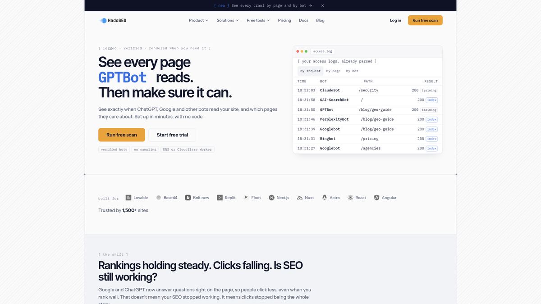Click the green window dot in log panel
Screen dimensions: 541x304
point(306,51)
